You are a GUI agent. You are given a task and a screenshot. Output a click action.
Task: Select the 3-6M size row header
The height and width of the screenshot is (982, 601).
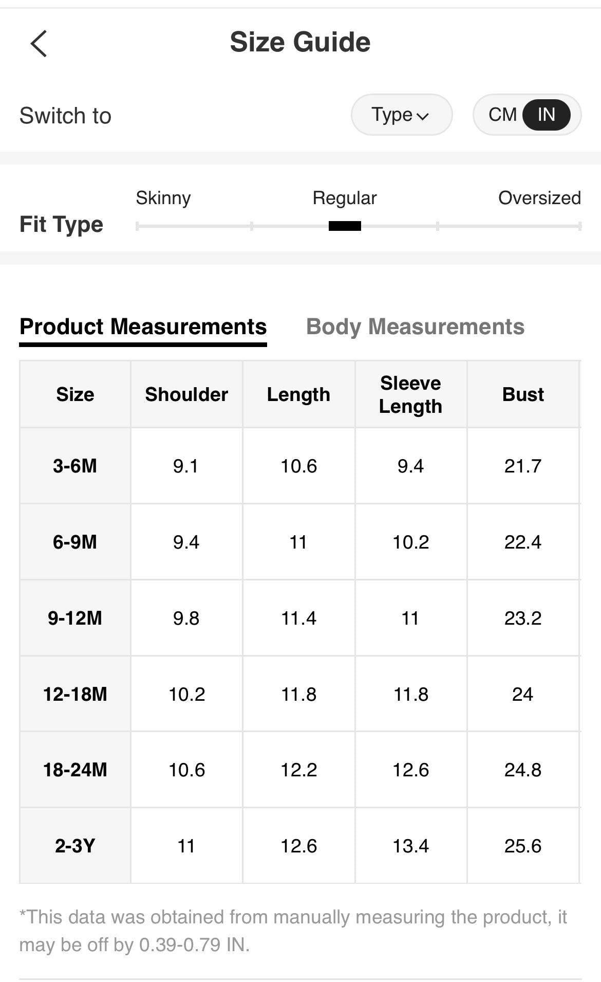(x=75, y=466)
